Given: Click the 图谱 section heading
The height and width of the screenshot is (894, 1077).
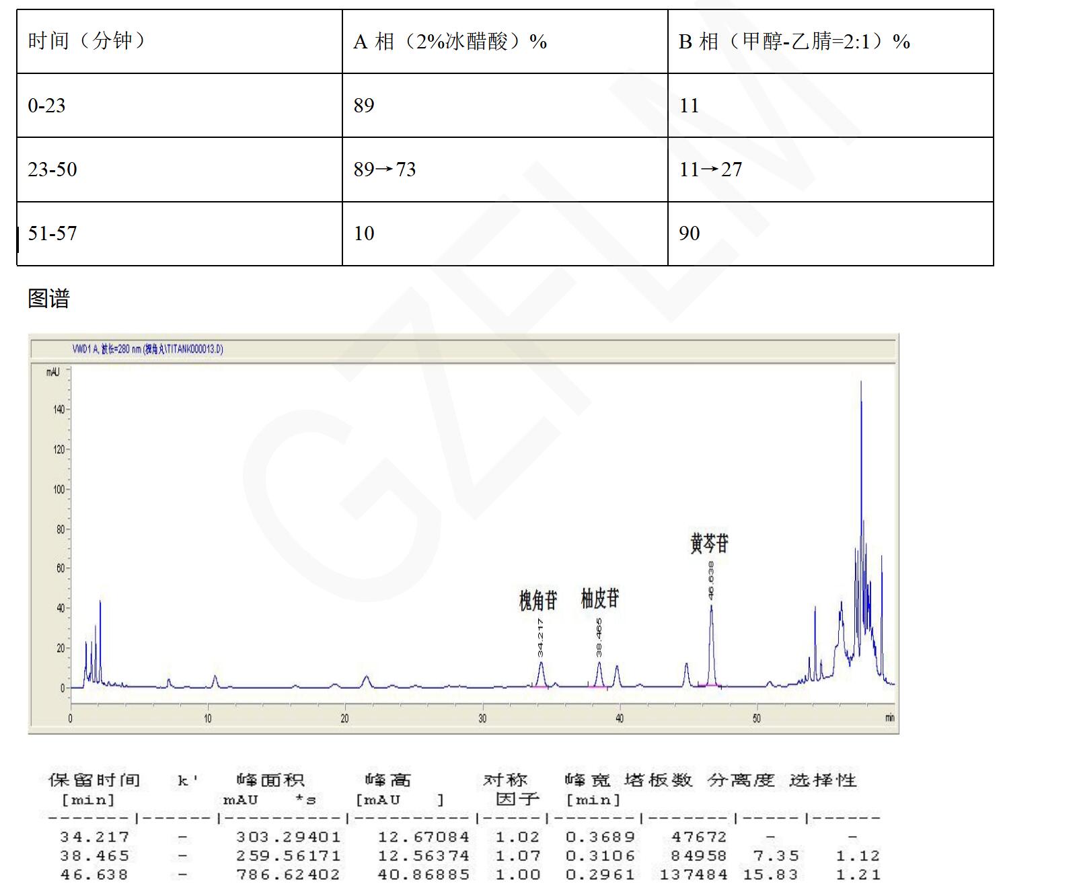Looking at the screenshot, I should pyautogui.click(x=48, y=298).
